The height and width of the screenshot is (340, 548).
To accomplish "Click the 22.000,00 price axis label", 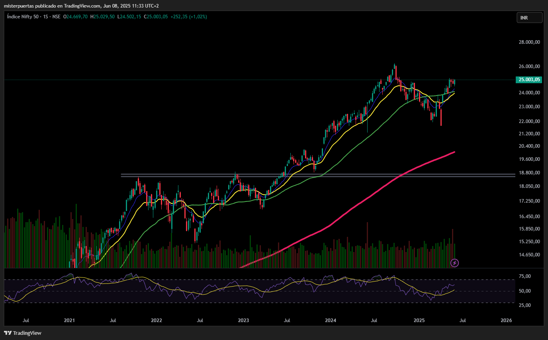I will 530,121.
